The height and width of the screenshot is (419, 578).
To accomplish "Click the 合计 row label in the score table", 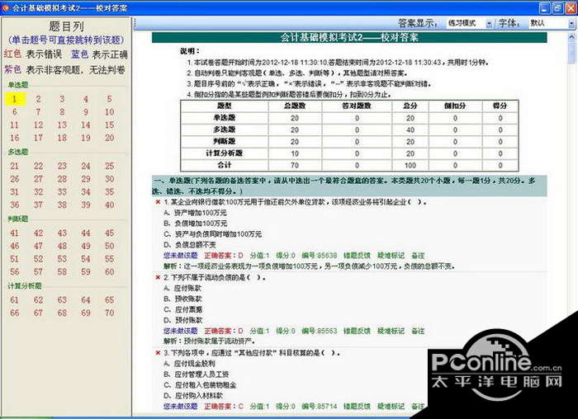I will coord(224,165).
